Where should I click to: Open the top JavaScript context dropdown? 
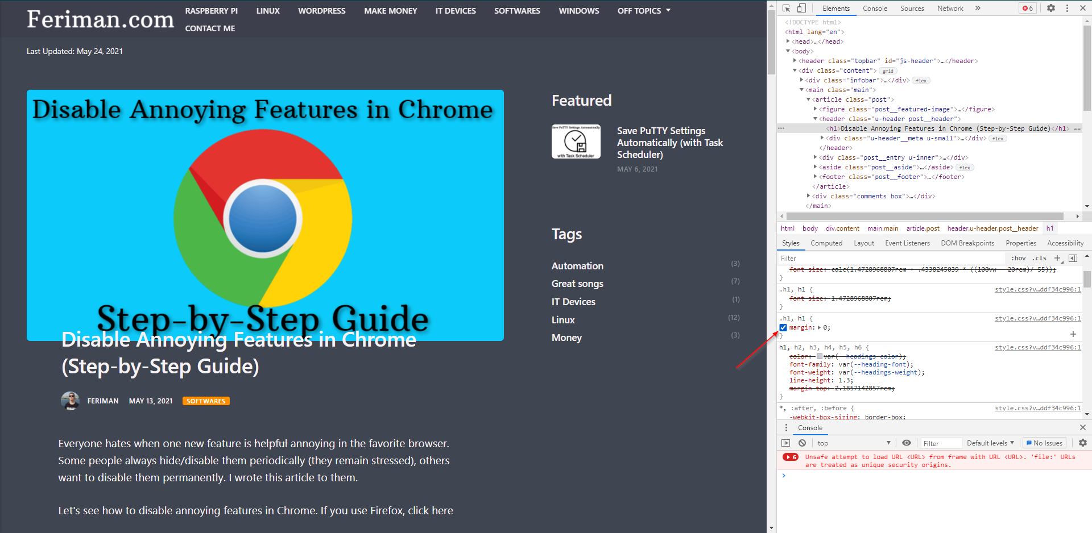coord(854,443)
